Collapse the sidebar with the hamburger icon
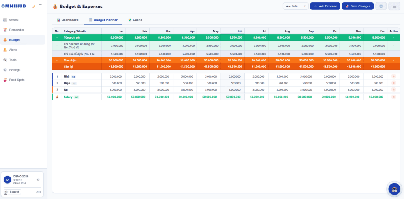This screenshot has height=199, width=404. click(x=40, y=6)
